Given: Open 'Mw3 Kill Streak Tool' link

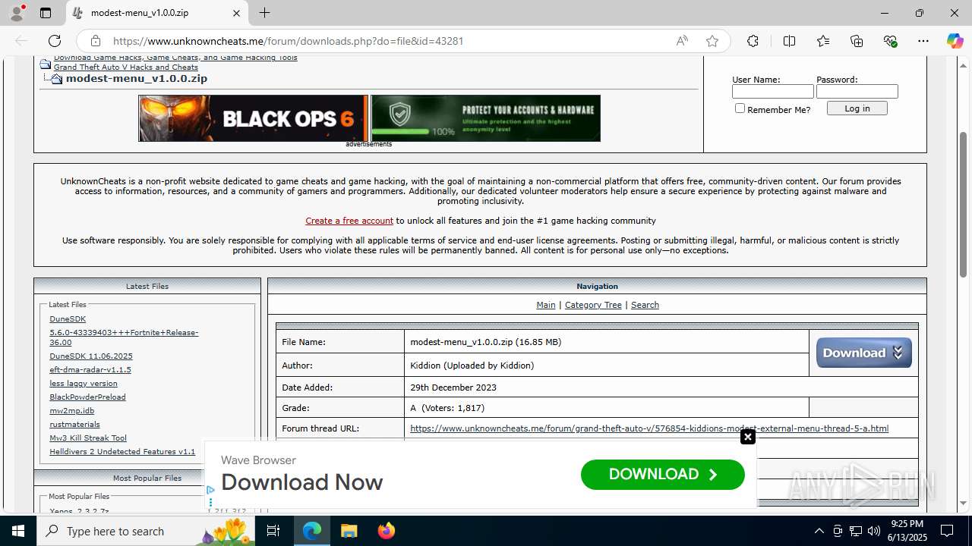Looking at the screenshot, I should click(x=88, y=438).
